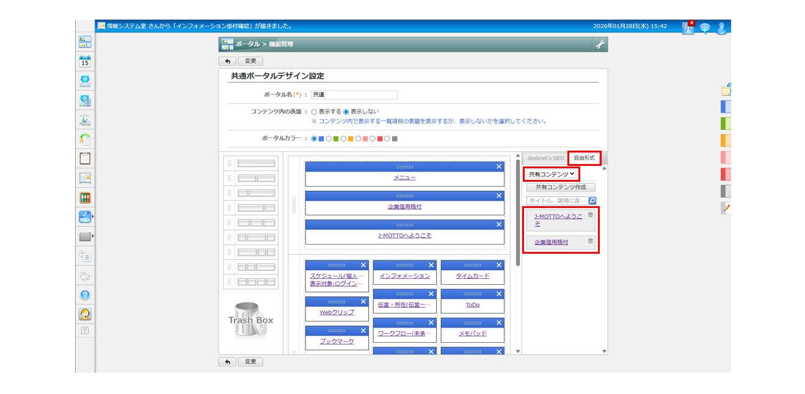
Task: Select the 表示する radio button
Action: click(x=315, y=112)
